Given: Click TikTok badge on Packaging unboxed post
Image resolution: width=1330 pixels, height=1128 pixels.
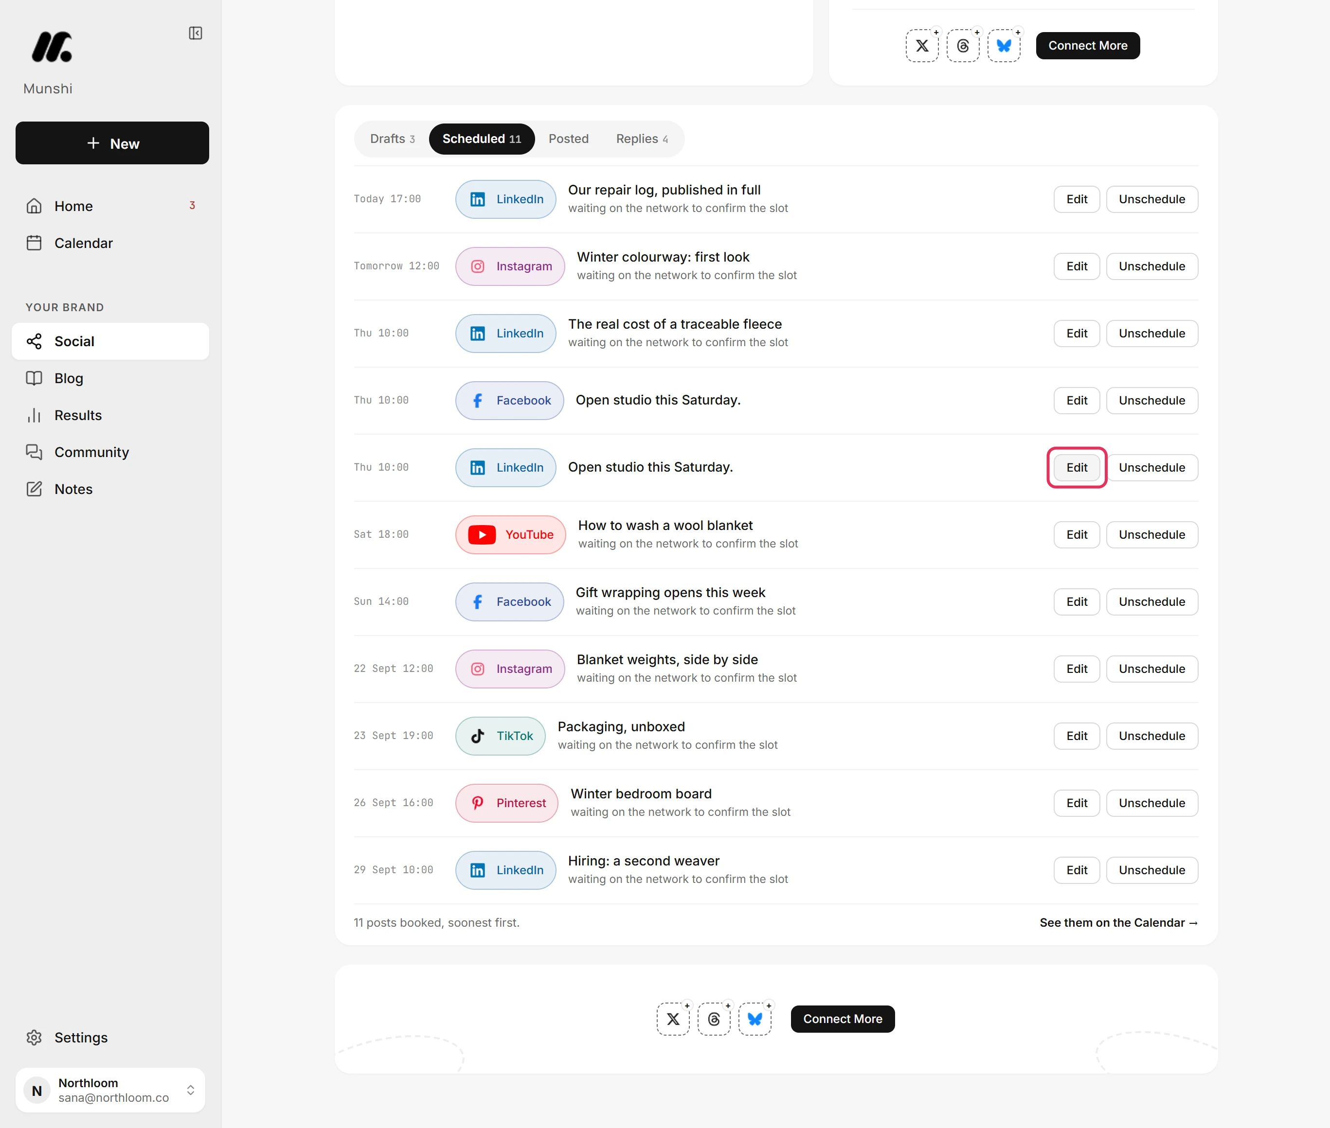Looking at the screenshot, I should pyautogui.click(x=500, y=736).
